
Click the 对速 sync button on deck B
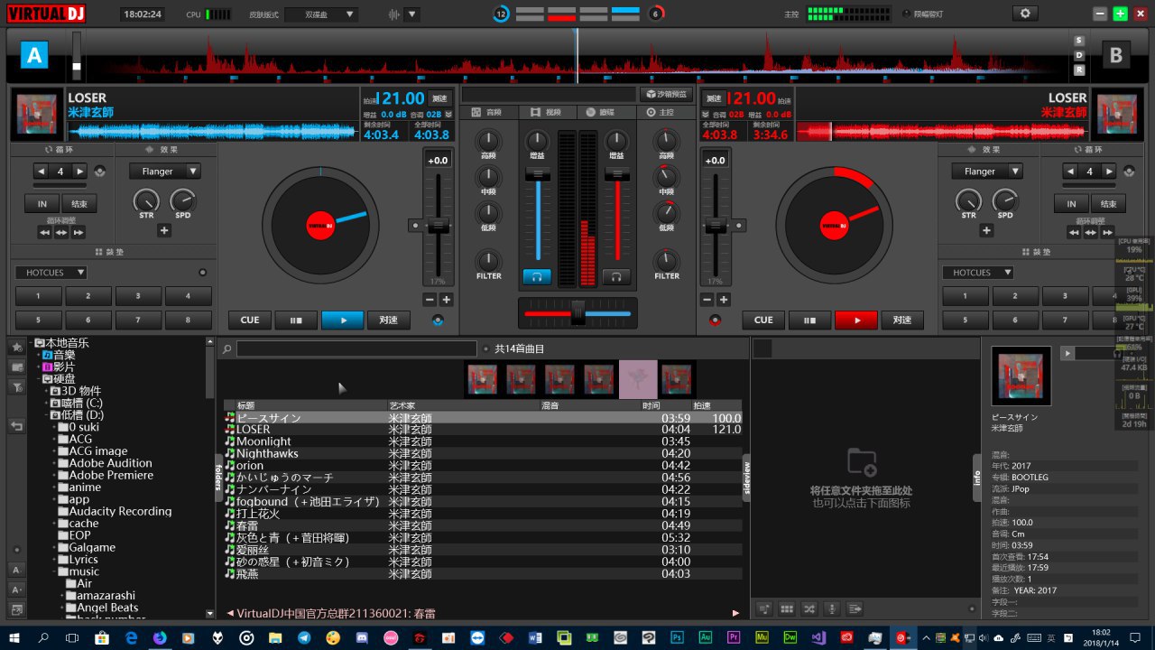901,320
